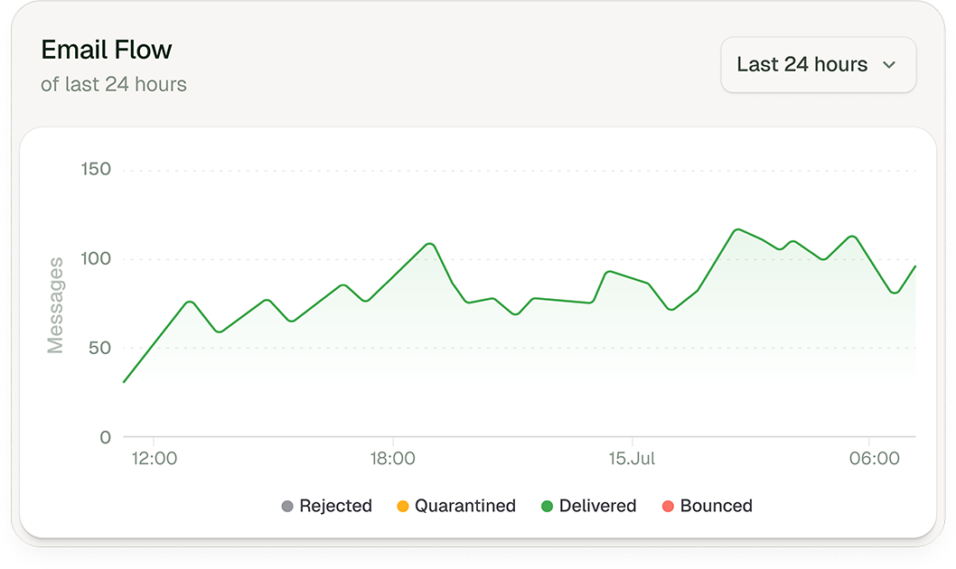Click the chevron arrow in time range selector

[x=889, y=65]
